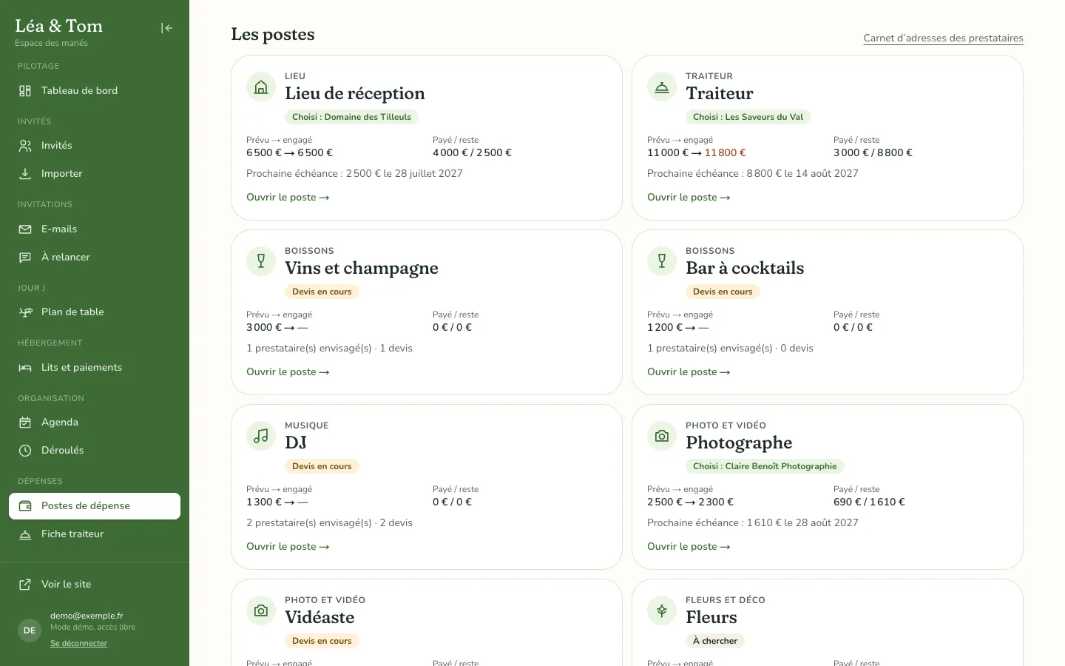This screenshot has width=1065, height=666.
Task: Click the Vins et champagne glass icon
Action: (261, 262)
